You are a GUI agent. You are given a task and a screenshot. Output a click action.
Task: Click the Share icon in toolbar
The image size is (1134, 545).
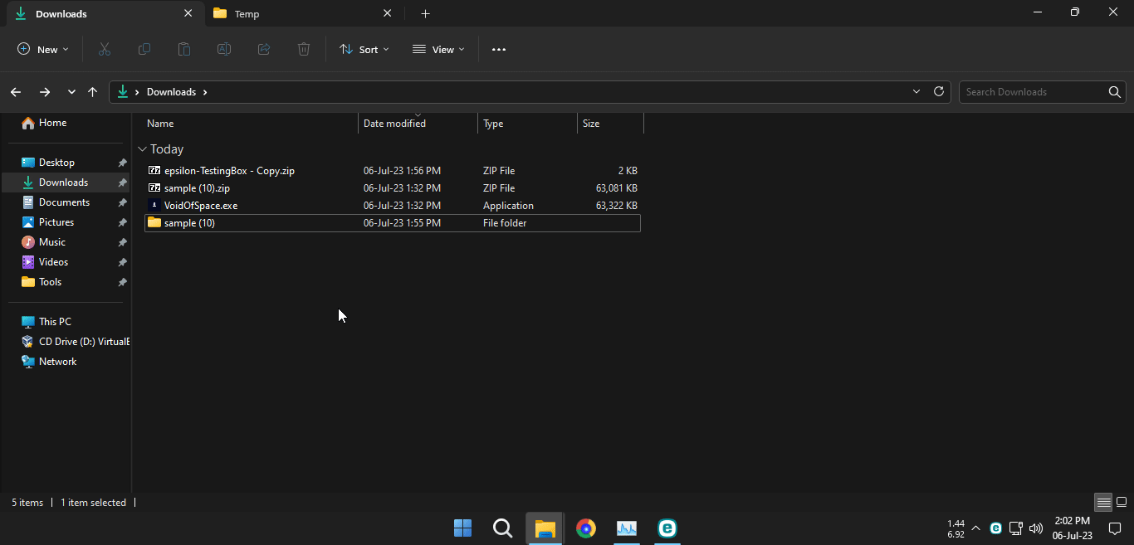pyautogui.click(x=264, y=50)
